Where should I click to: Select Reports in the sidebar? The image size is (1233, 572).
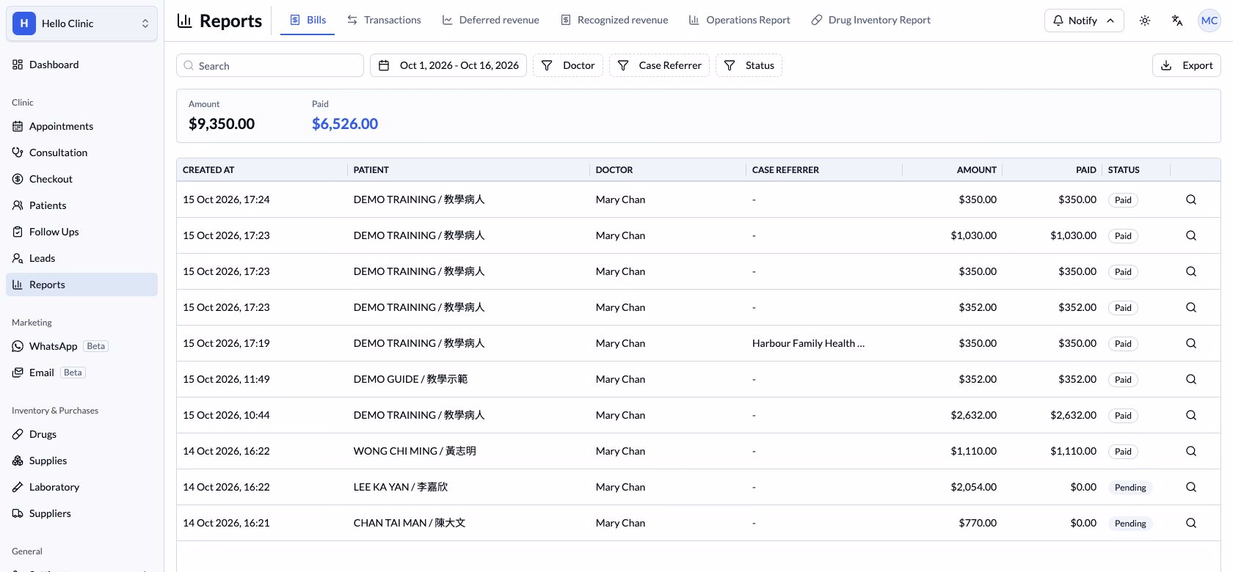81,285
